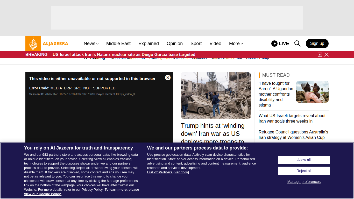Click the Sign up button
This screenshot has height=199, width=354.
pos(317,44)
